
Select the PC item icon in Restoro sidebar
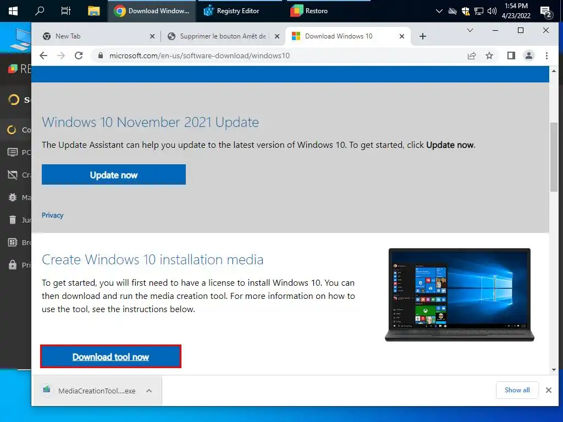pos(13,152)
